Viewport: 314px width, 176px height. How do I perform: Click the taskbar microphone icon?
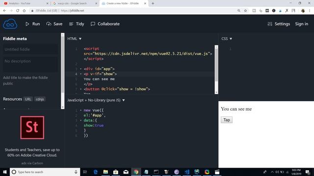click(x=76, y=172)
